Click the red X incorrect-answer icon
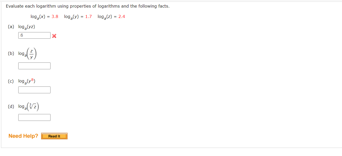The image size is (342, 156). pyautogui.click(x=54, y=35)
